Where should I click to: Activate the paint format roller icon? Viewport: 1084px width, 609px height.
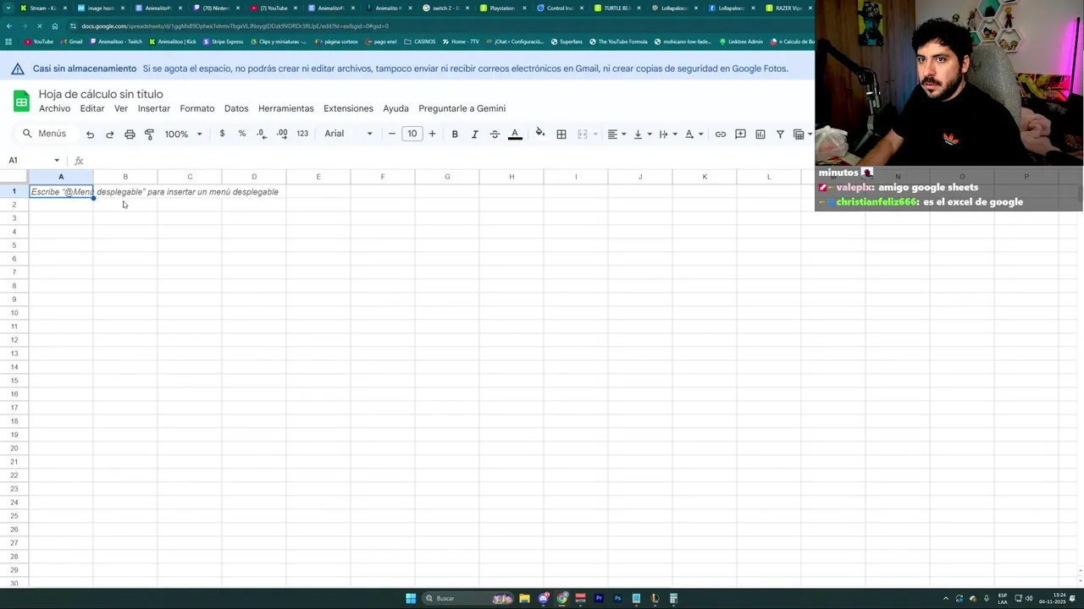[149, 134]
